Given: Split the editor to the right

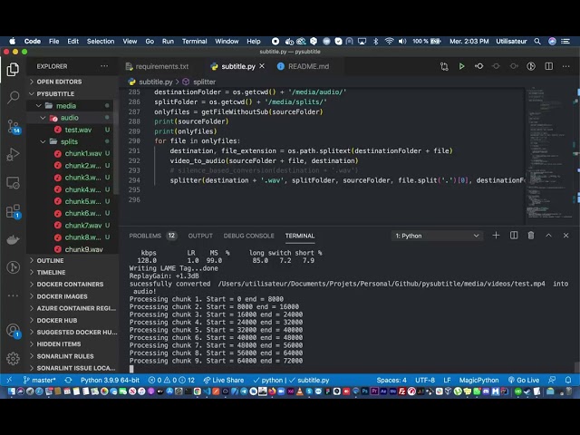Looking at the screenshot, I should click(x=549, y=66).
